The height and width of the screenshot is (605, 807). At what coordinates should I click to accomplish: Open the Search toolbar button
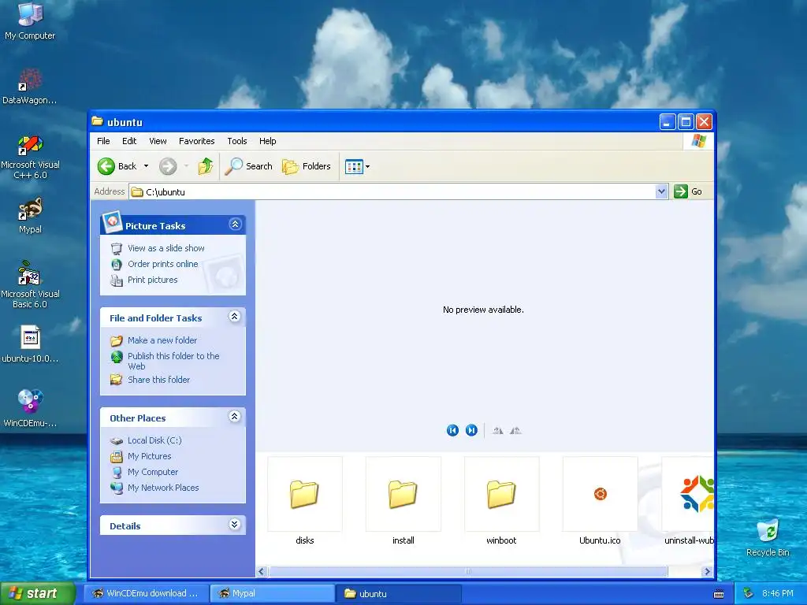pos(248,166)
